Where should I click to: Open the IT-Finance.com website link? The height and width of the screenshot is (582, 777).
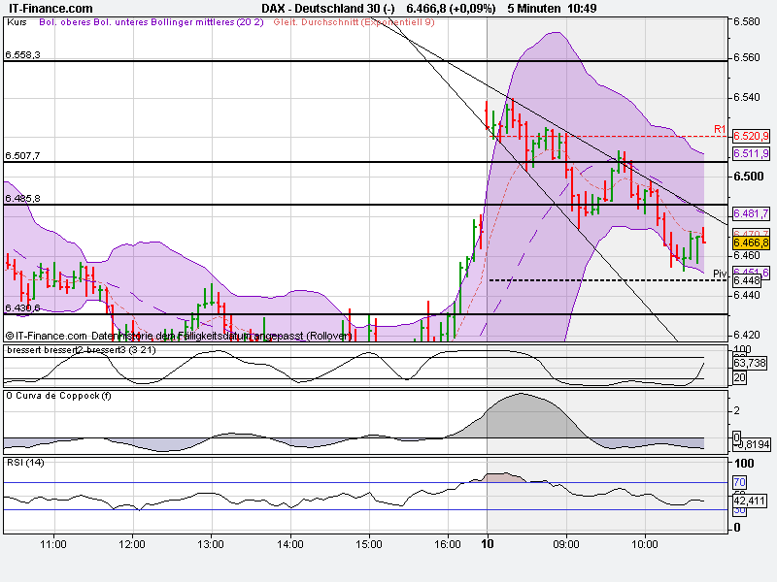point(49,8)
